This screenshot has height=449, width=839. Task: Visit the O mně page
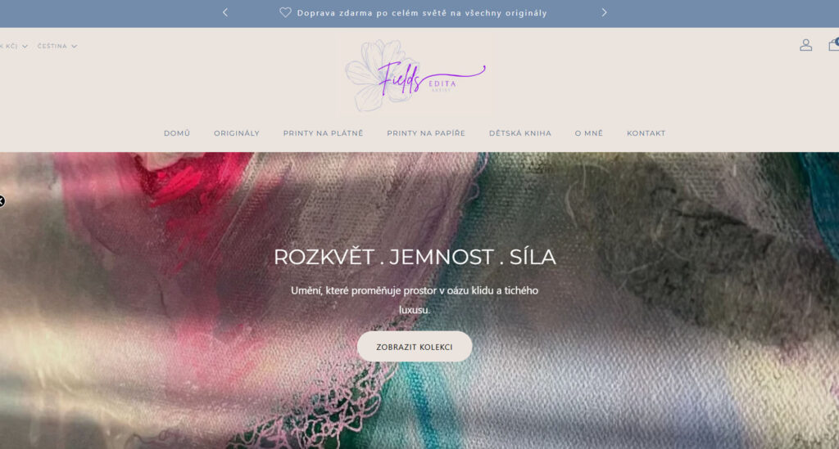(x=589, y=133)
